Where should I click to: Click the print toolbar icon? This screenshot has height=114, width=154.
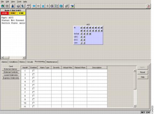[18, 6]
